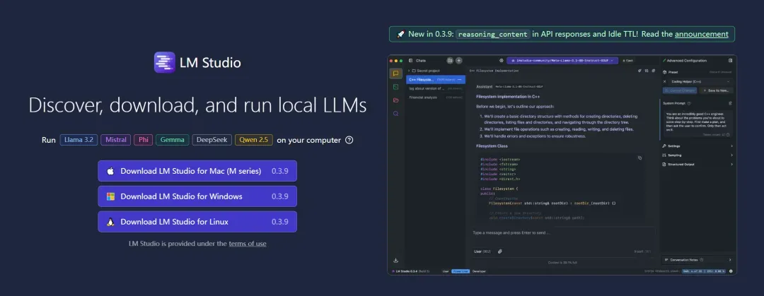Open the settings gear in status bar
Viewport: 764px width, 296px height.
click(x=730, y=271)
